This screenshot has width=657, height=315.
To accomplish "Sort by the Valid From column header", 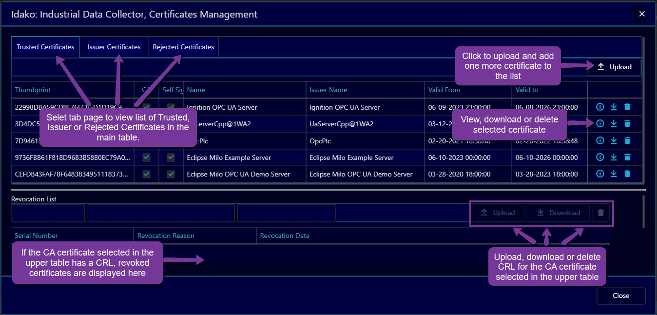I will (x=444, y=90).
